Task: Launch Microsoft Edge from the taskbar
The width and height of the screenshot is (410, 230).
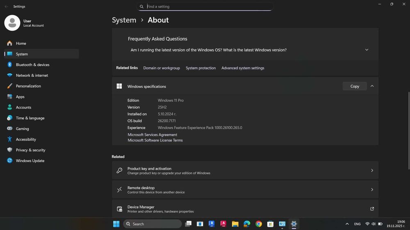Action: [247, 224]
